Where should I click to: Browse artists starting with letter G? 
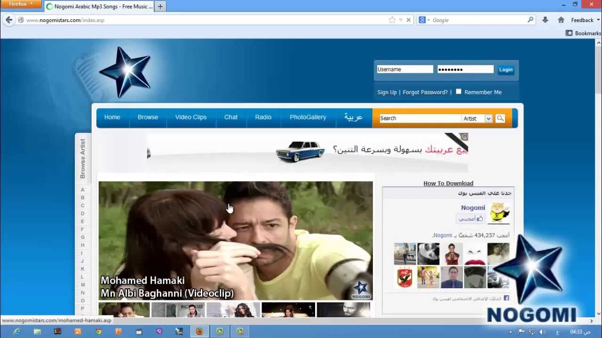click(82, 237)
